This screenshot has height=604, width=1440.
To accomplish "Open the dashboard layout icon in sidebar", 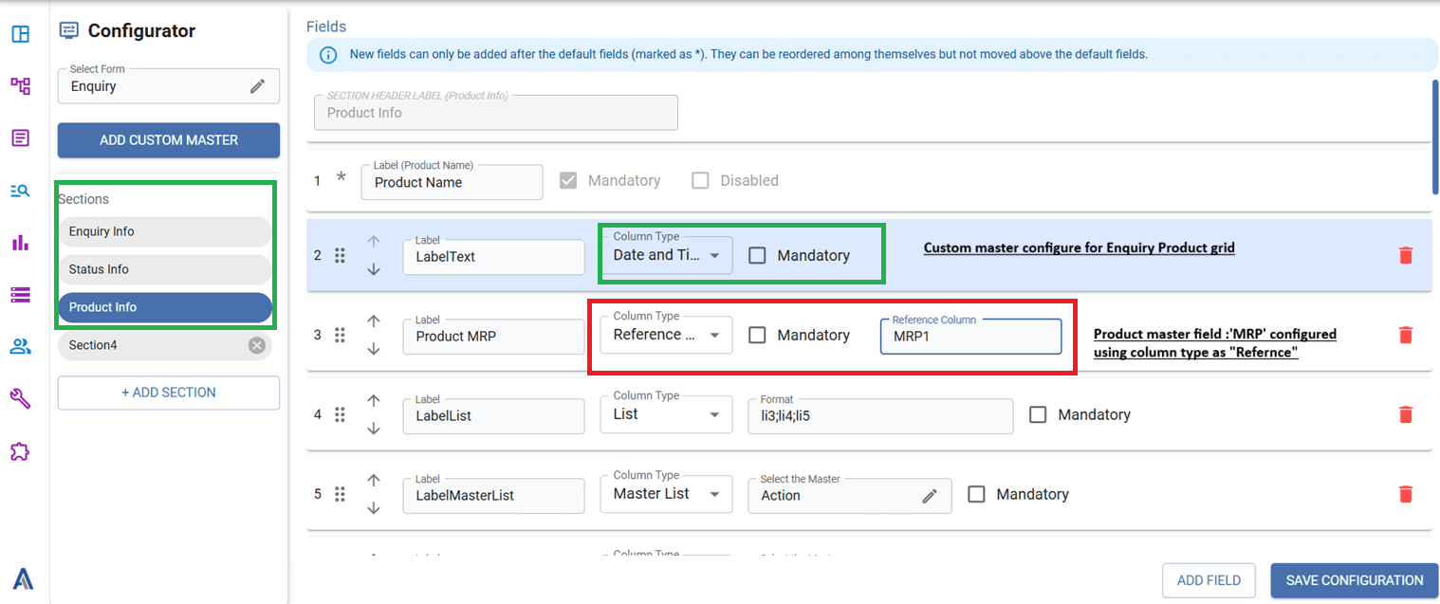I will coord(20,34).
